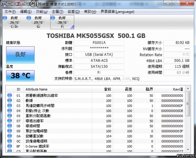Click status orb for attribute 08
The image size is (196, 158).
coord(9,126)
